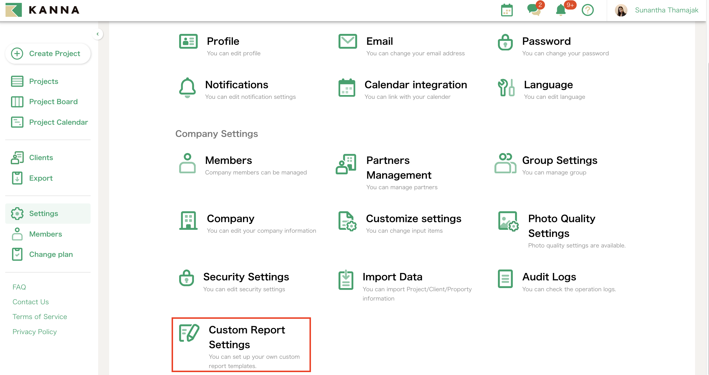Click the user avatar photo
The height and width of the screenshot is (375, 709).
(x=621, y=10)
